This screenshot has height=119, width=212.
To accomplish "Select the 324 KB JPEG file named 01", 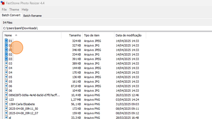I will [x=11, y=41].
